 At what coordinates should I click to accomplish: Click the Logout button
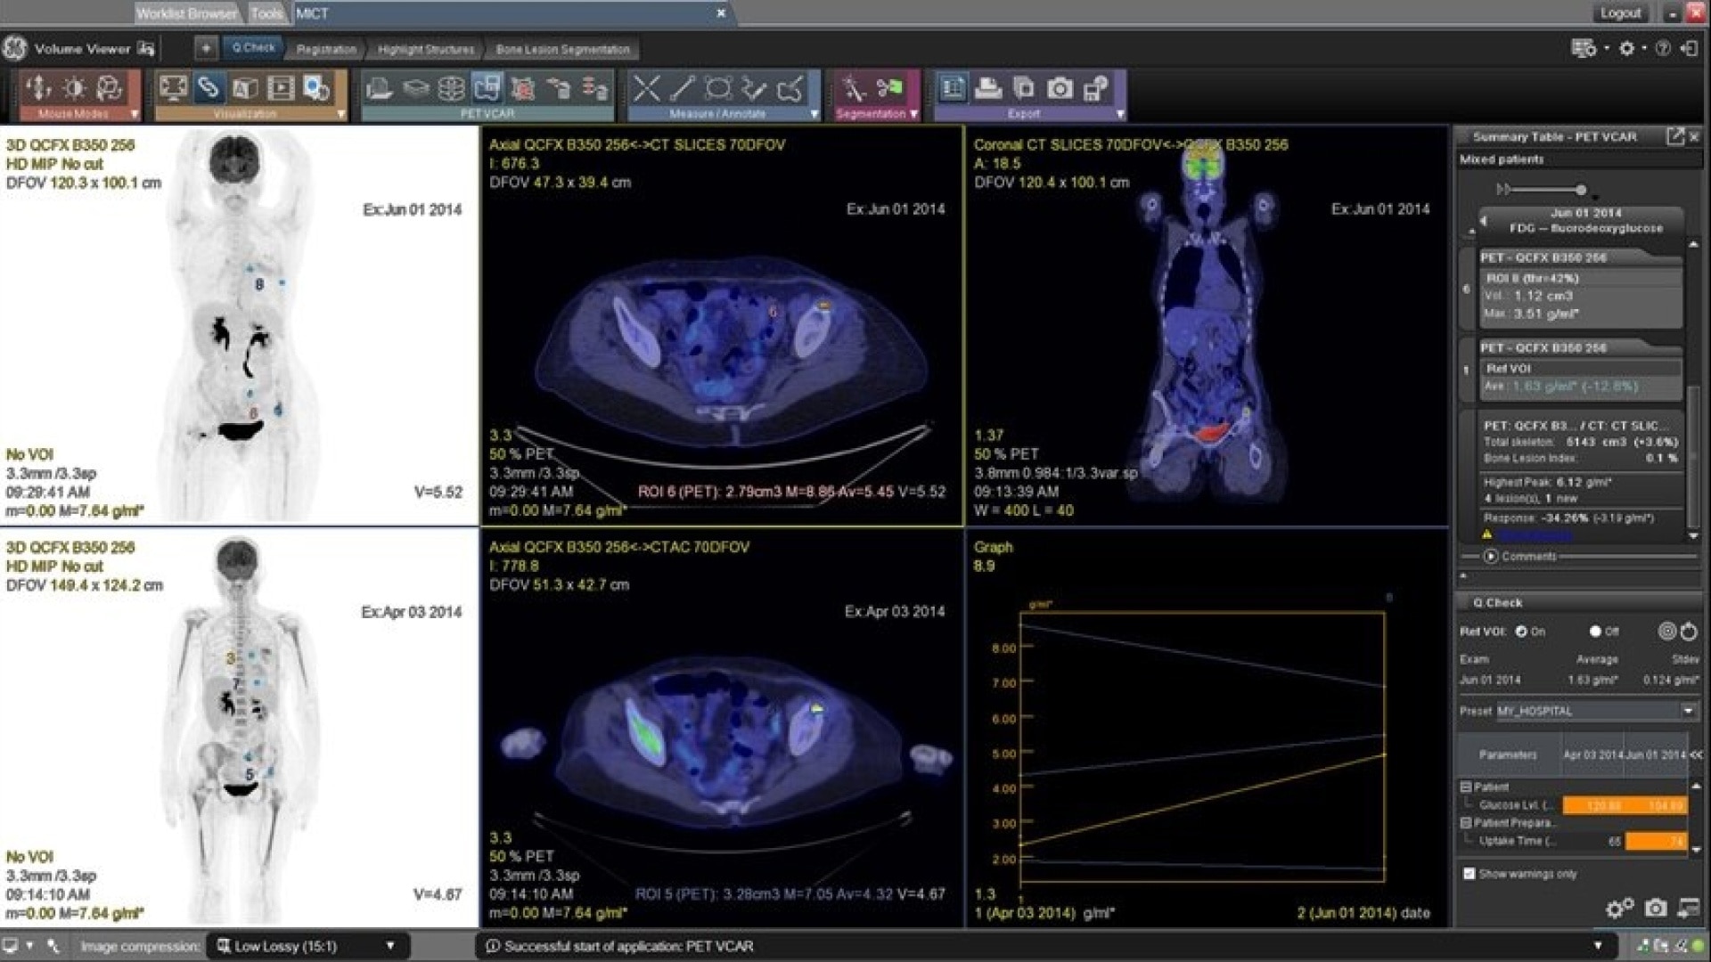coord(1620,13)
